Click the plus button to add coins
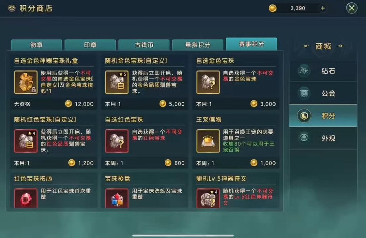Image resolution: width=366 pixels, height=238 pixels. (x=323, y=8)
